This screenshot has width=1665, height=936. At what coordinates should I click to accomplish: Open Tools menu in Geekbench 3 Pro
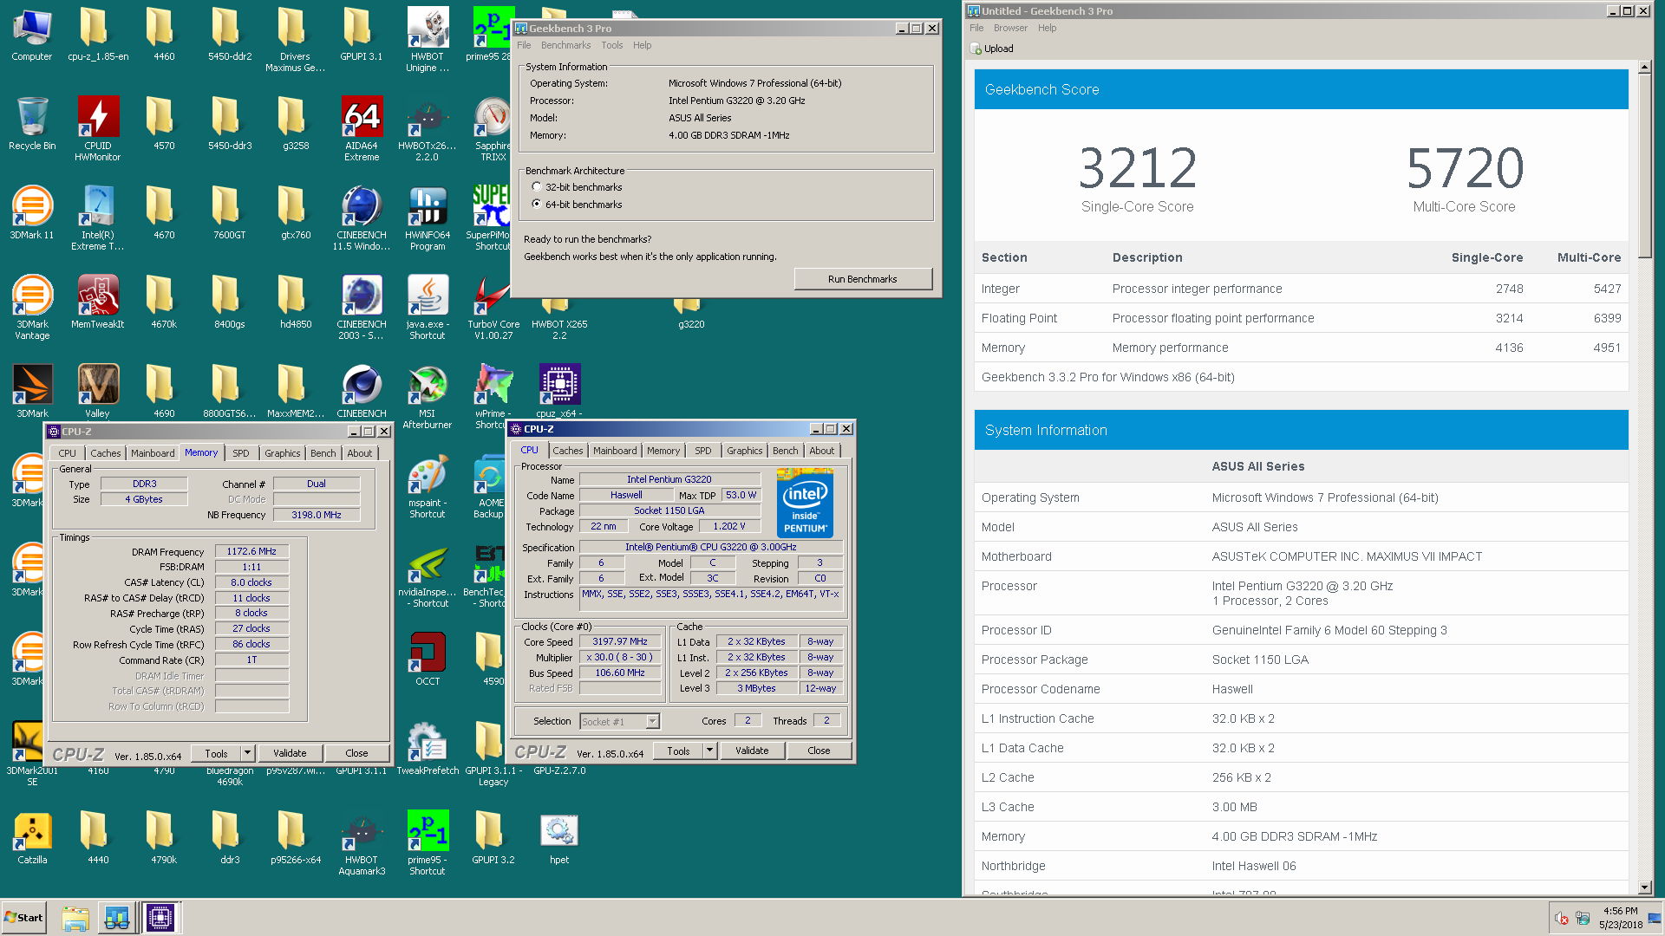(612, 45)
